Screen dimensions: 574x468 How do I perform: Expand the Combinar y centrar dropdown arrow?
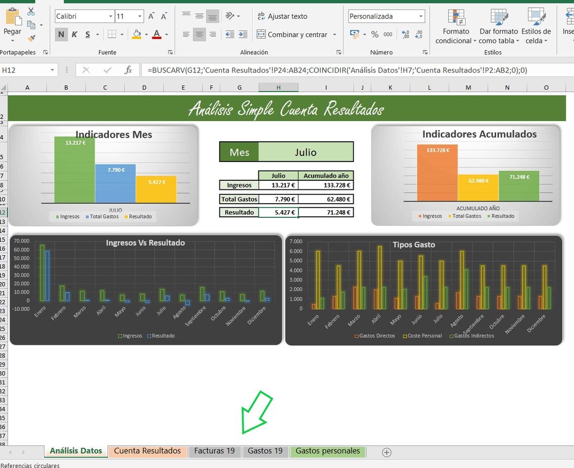coord(334,34)
